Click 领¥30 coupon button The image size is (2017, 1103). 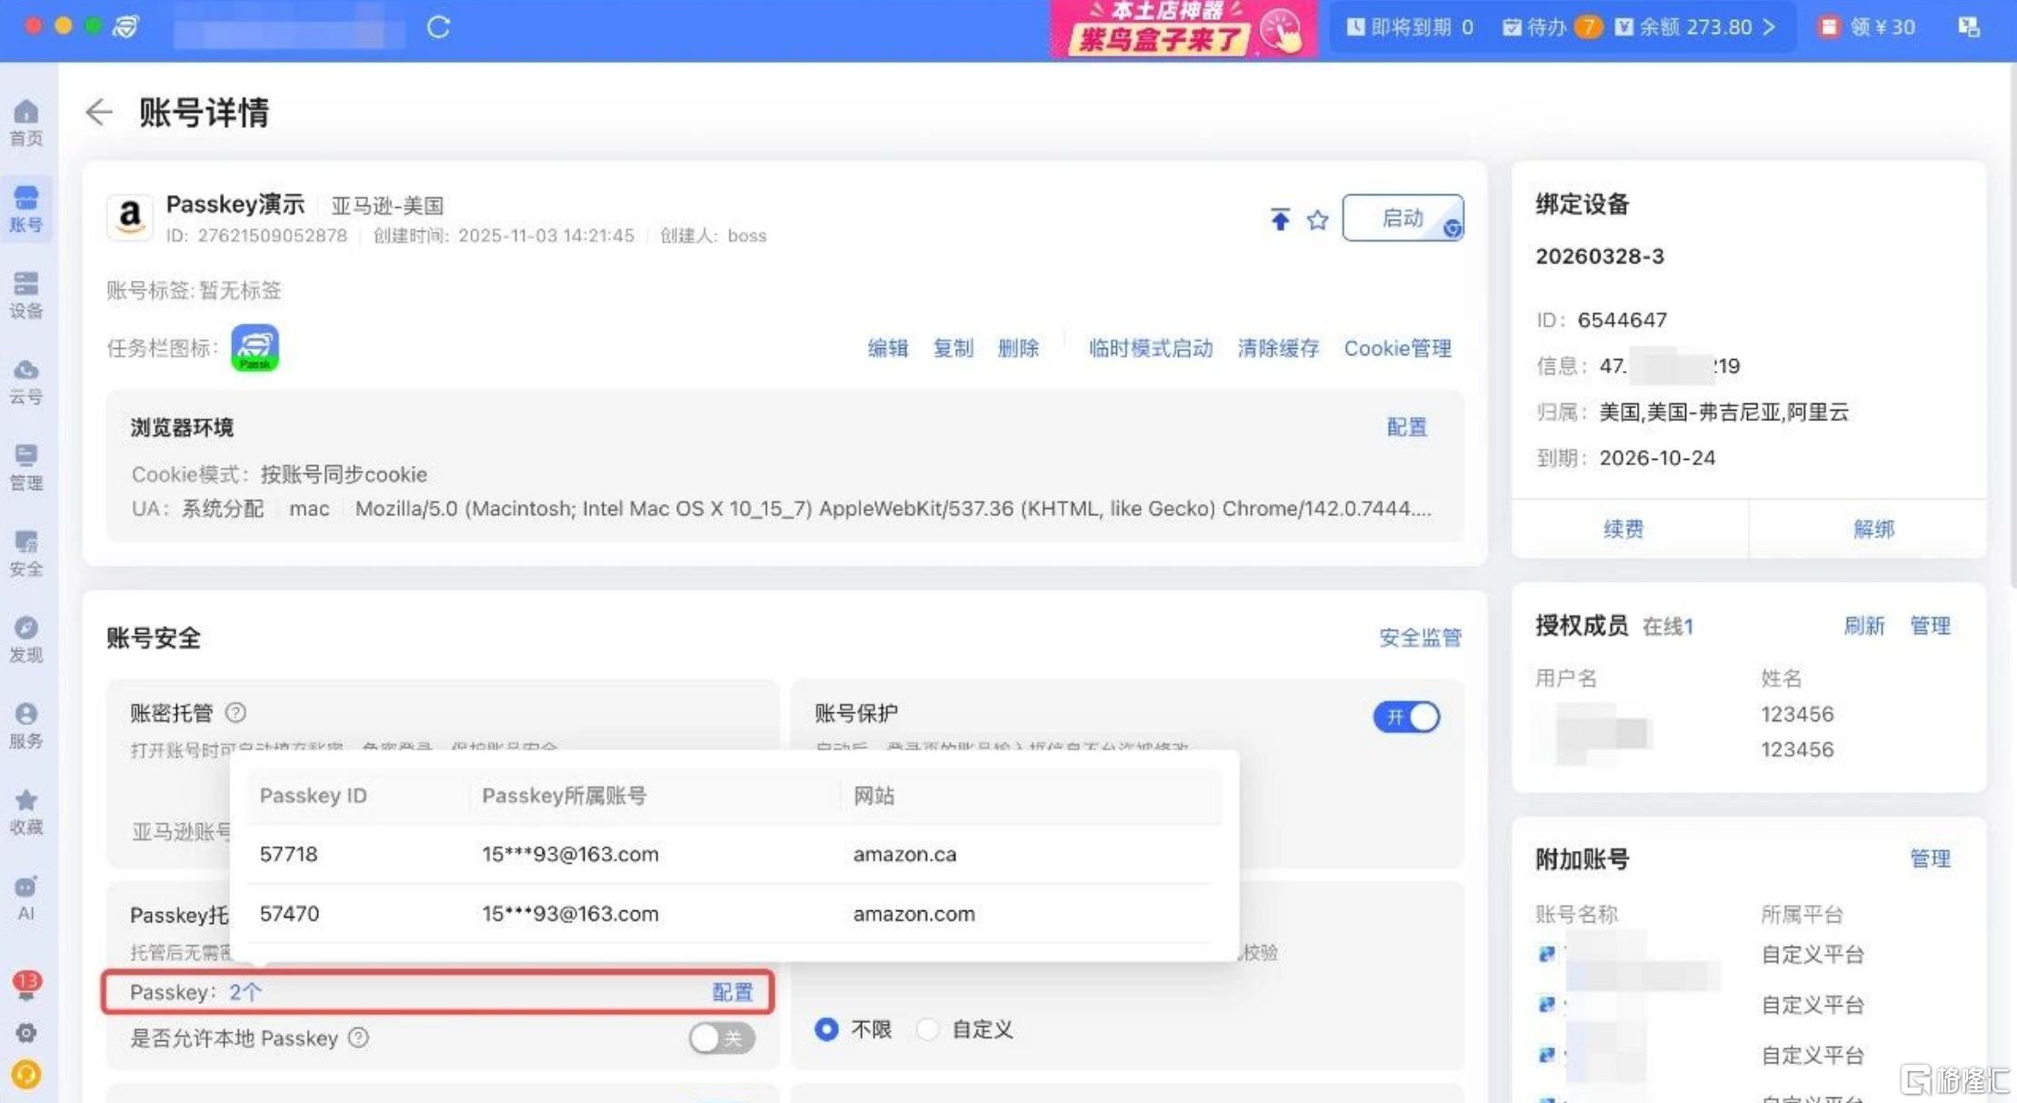coord(1867,27)
